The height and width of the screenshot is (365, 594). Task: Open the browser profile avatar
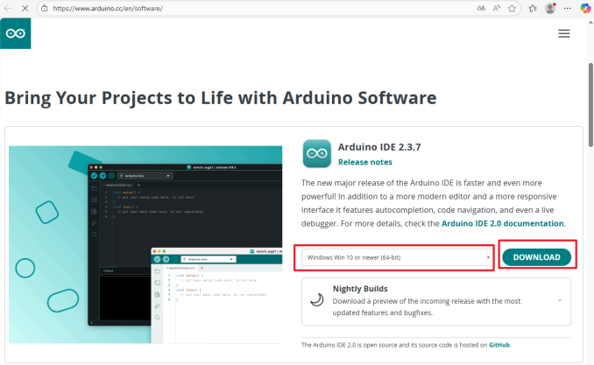click(x=550, y=8)
